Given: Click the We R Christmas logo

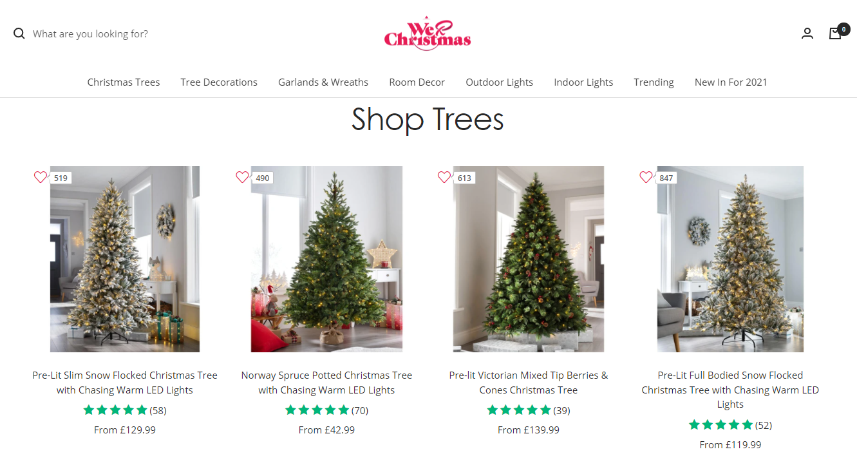Looking at the screenshot, I should (428, 33).
